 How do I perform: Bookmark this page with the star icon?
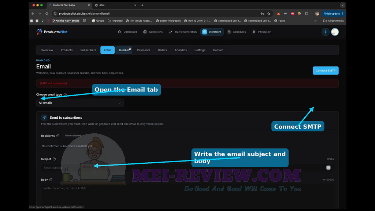coord(269,14)
